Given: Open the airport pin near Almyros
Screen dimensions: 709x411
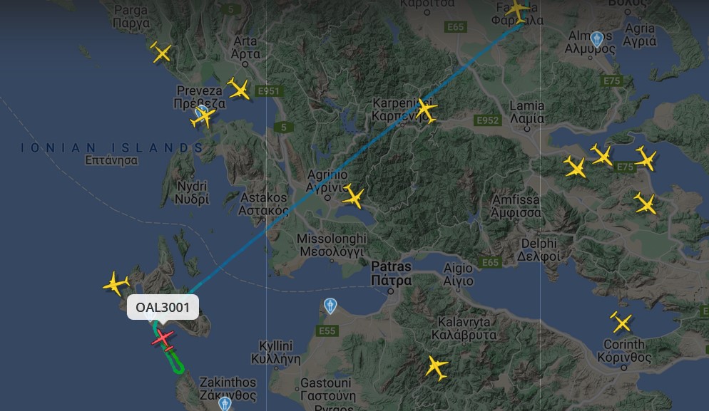Looking at the screenshot, I should (x=597, y=39).
